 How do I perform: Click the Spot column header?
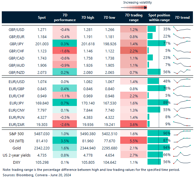tap(42, 18)
